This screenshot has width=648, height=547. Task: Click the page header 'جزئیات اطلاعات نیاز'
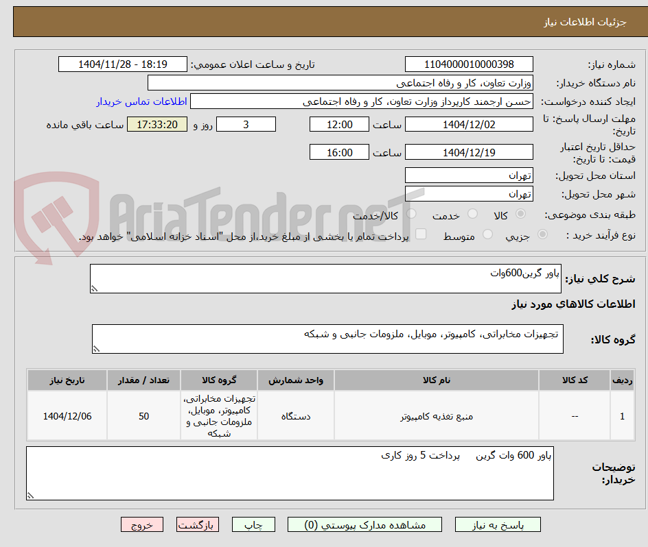pos(584,23)
